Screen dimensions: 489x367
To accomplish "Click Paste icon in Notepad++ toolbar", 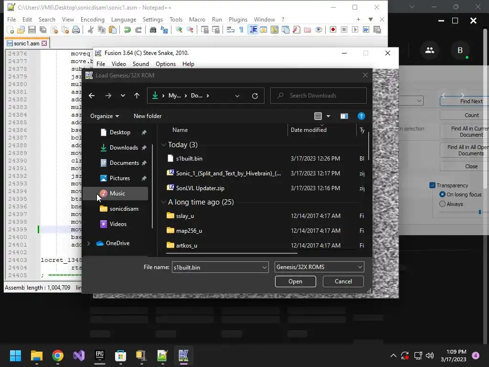I will 113,30.
